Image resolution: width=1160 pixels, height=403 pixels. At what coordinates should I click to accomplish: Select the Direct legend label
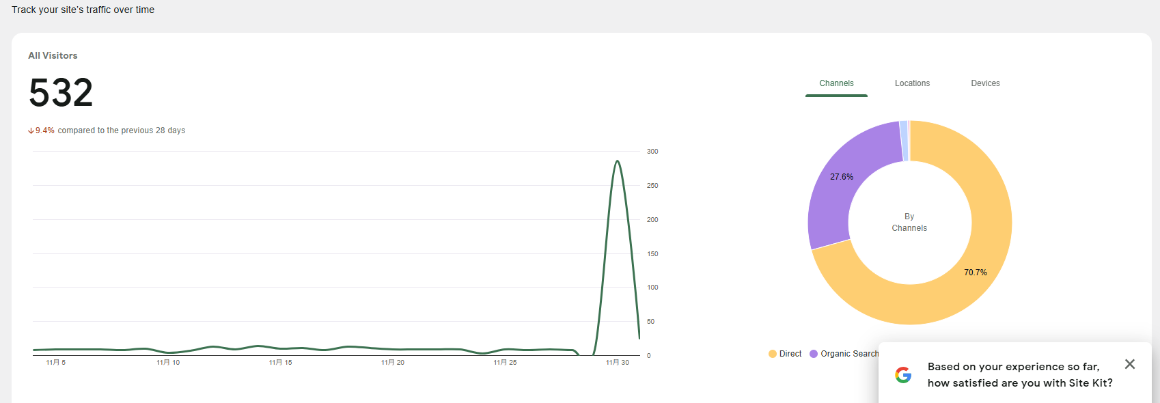click(790, 354)
